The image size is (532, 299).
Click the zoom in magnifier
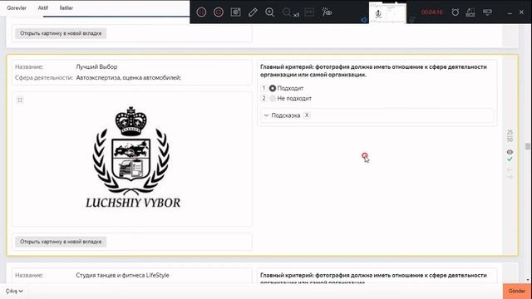(x=269, y=12)
